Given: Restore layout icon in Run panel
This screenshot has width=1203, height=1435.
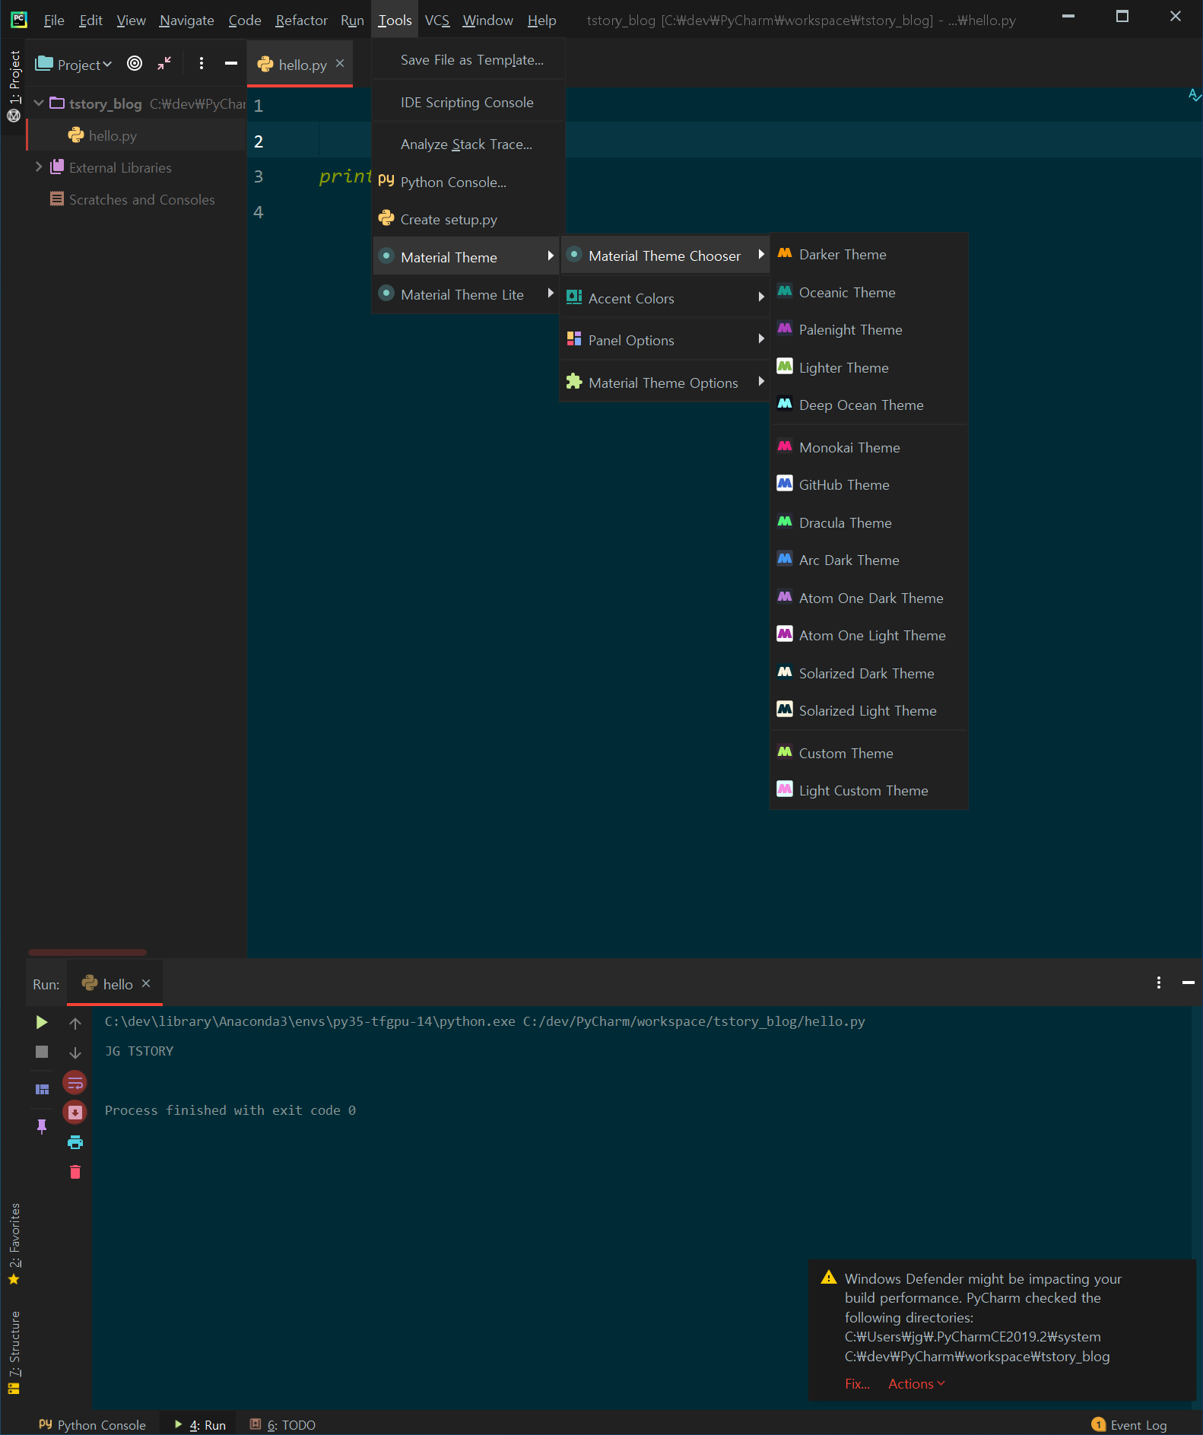Looking at the screenshot, I should point(42,1089).
